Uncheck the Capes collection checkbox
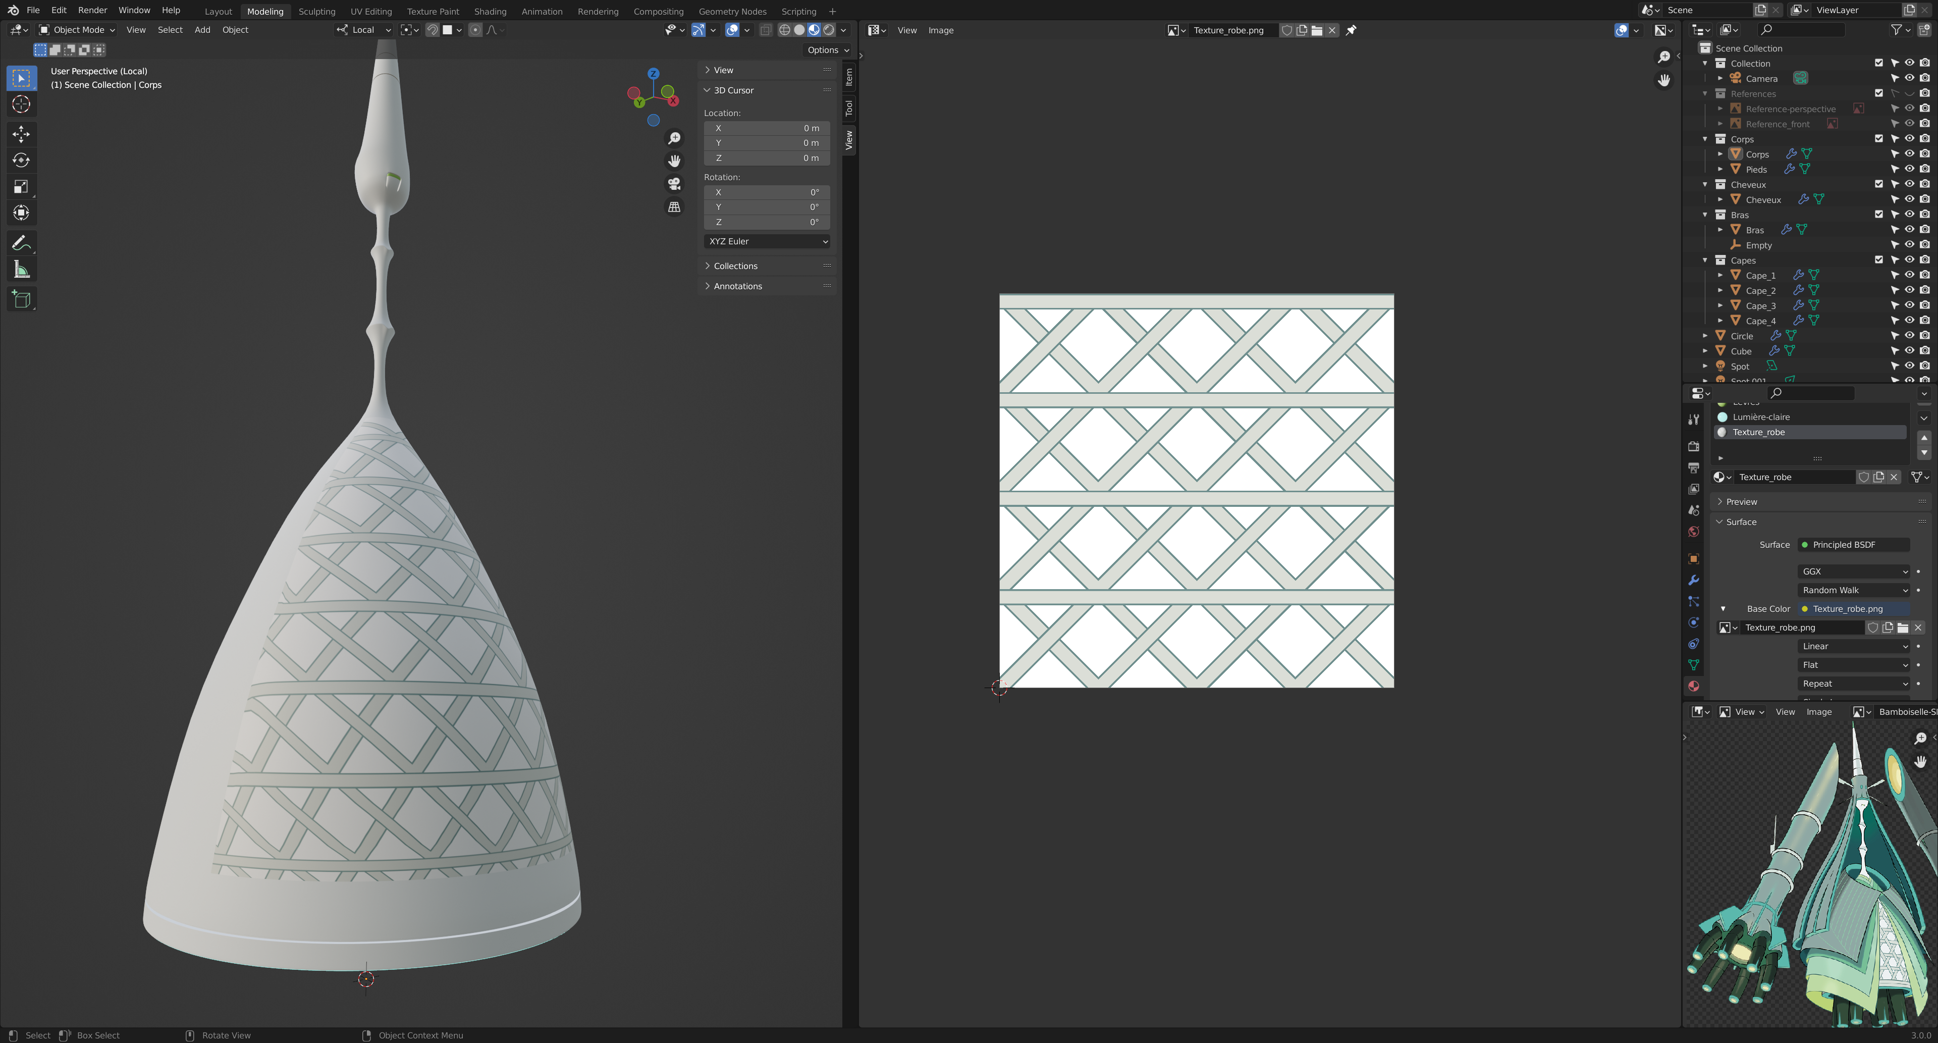 (x=1878, y=259)
